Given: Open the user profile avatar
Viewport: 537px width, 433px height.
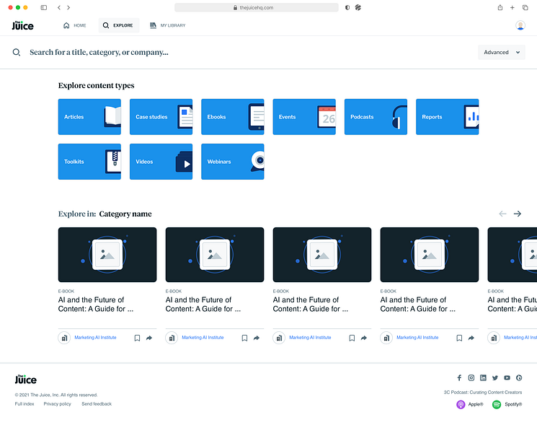Looking at the screenshot, I should pos(520,25).
